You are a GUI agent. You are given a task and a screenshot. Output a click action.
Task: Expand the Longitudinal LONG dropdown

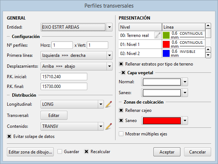click(101, 104)
